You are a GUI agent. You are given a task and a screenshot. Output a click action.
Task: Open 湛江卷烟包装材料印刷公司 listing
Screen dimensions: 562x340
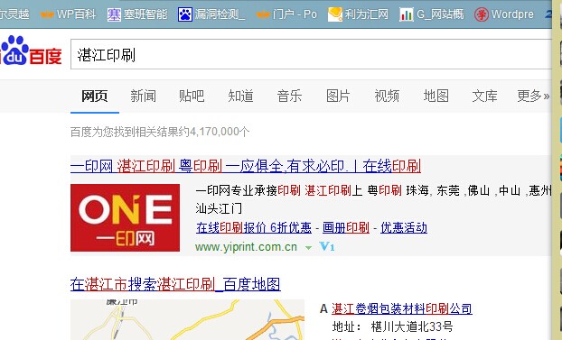pyautogui.click(x=402, y=308)
